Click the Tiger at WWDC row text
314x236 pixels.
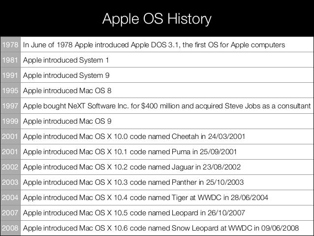(x=146, y=198)
